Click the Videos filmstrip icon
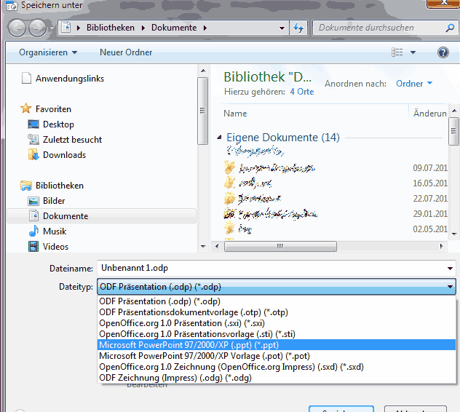The width and height of the screenshot is (460, 412). [33, 246]
